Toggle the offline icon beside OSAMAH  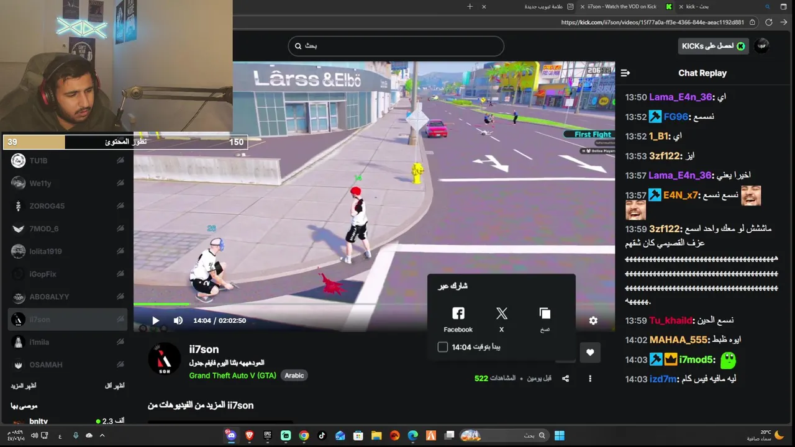120,364
